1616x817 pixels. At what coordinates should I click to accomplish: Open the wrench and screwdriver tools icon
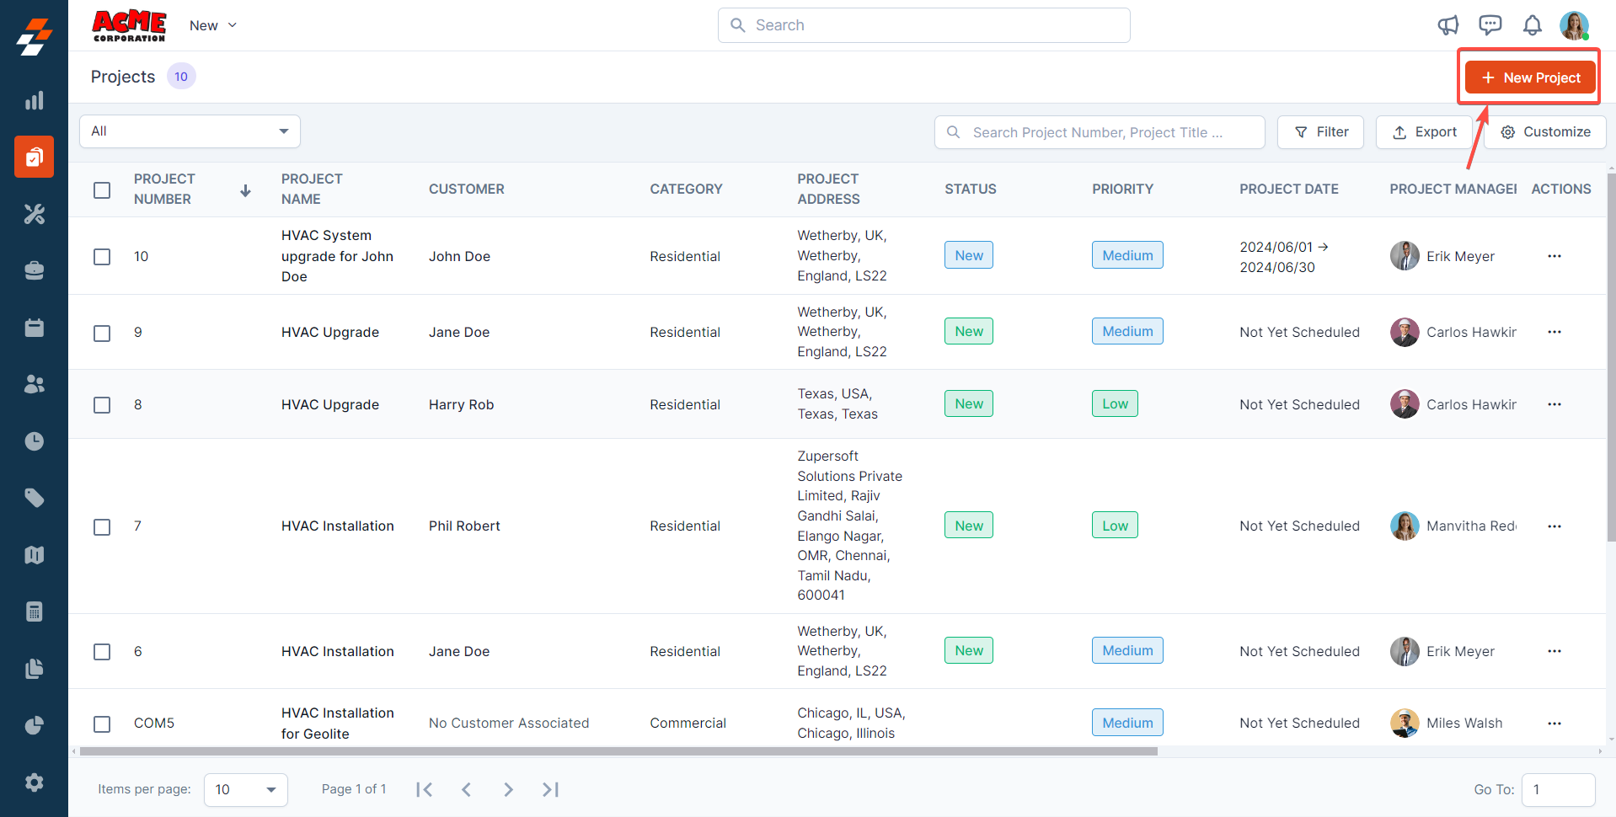[34, 214]
